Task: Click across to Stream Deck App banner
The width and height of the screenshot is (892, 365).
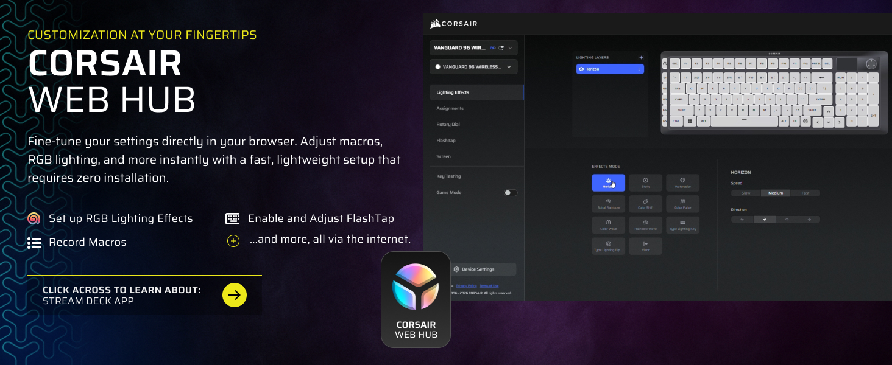Action: 145,295
